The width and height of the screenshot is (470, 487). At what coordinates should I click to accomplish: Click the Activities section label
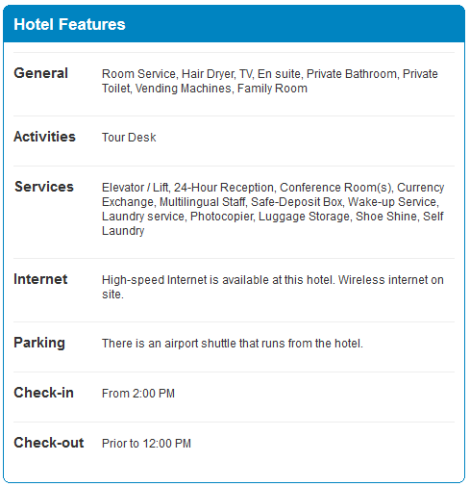click(44, 137)
